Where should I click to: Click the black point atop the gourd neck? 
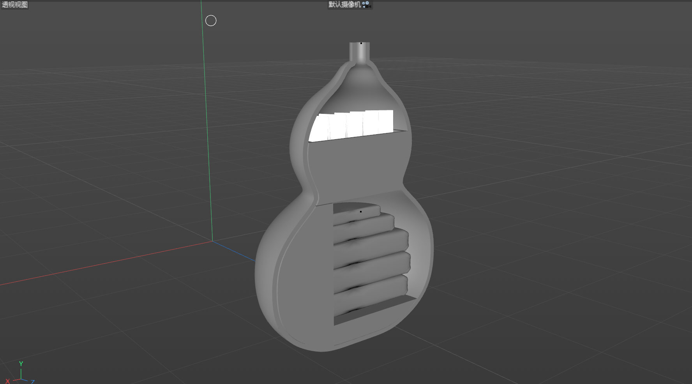point(361,43)
